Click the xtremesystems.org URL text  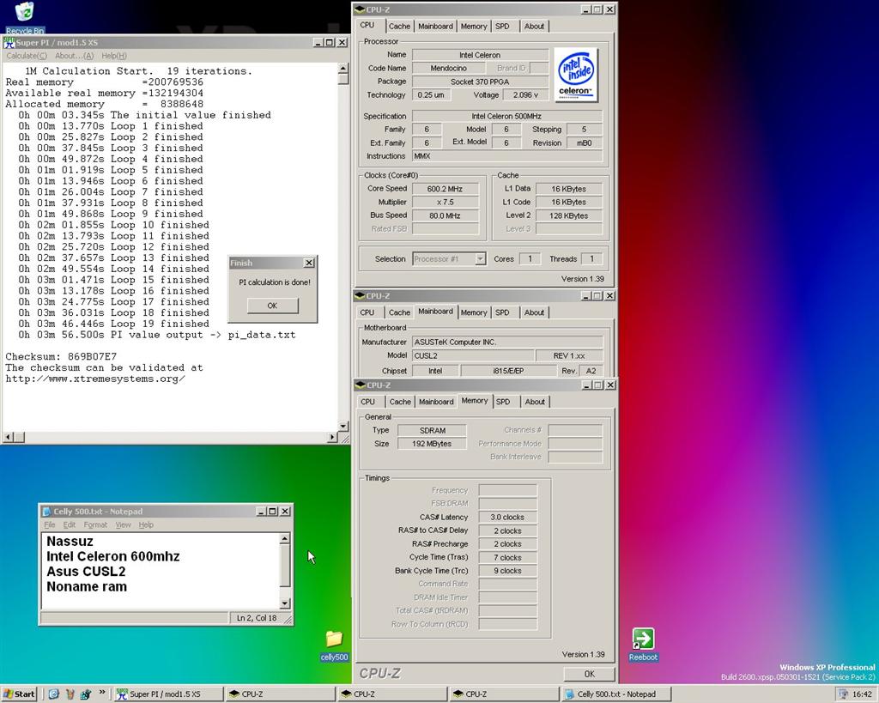point(95,379)
